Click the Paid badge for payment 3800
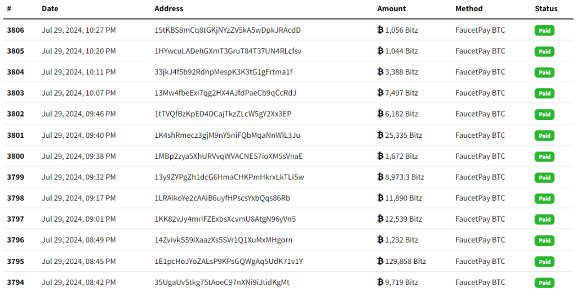 (x=544, y=156)
